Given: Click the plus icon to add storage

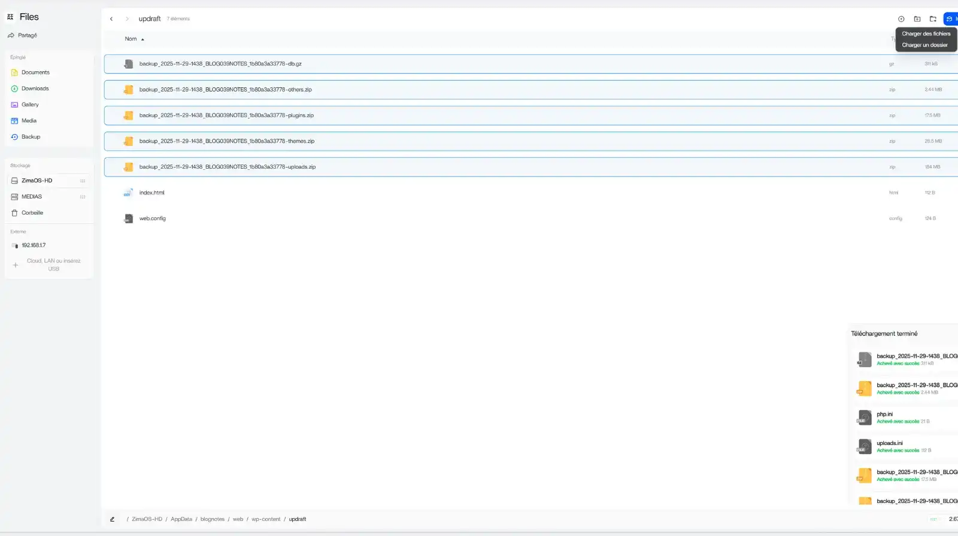Looking at the screenshot, I should point(16,265).
